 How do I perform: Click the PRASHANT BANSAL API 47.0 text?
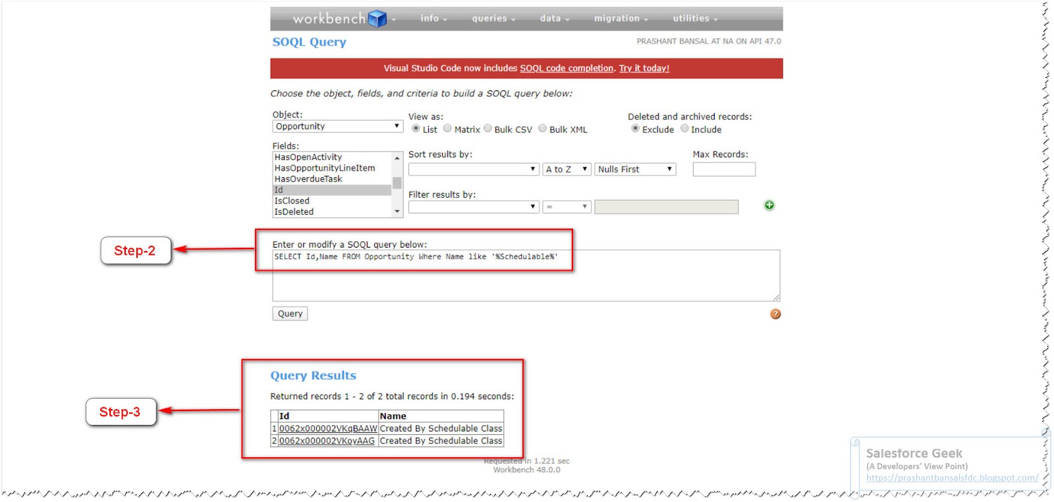coord(709,41)
